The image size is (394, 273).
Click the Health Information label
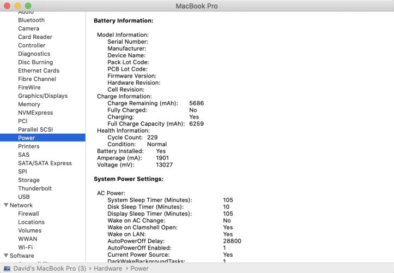pos(123,130)
